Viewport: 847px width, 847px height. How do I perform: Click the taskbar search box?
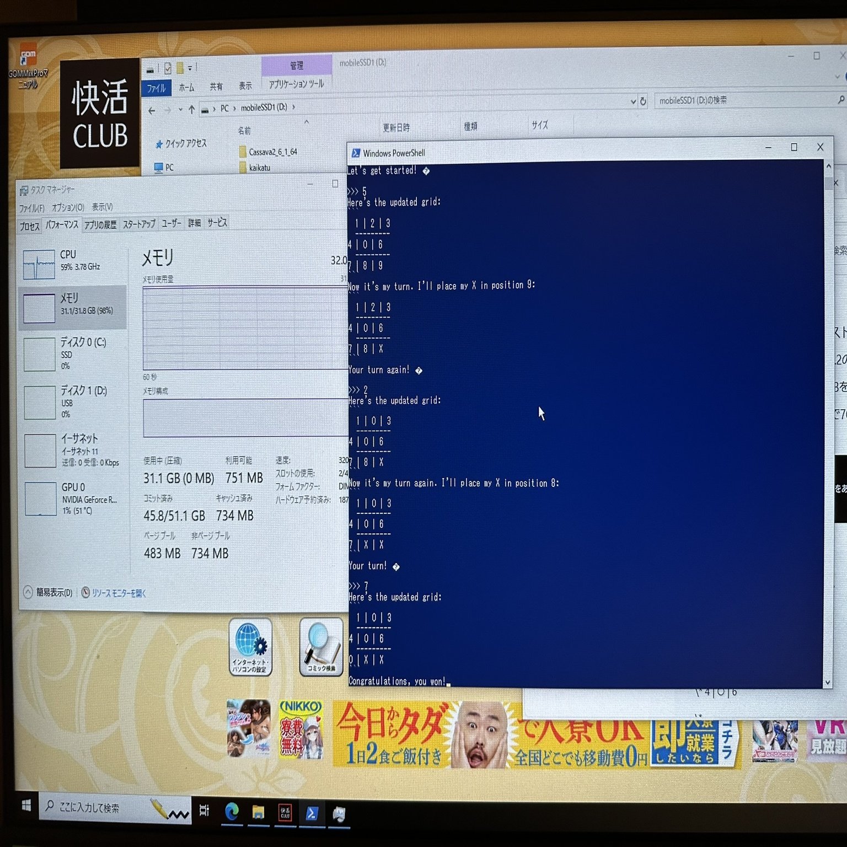click(115, 808)
